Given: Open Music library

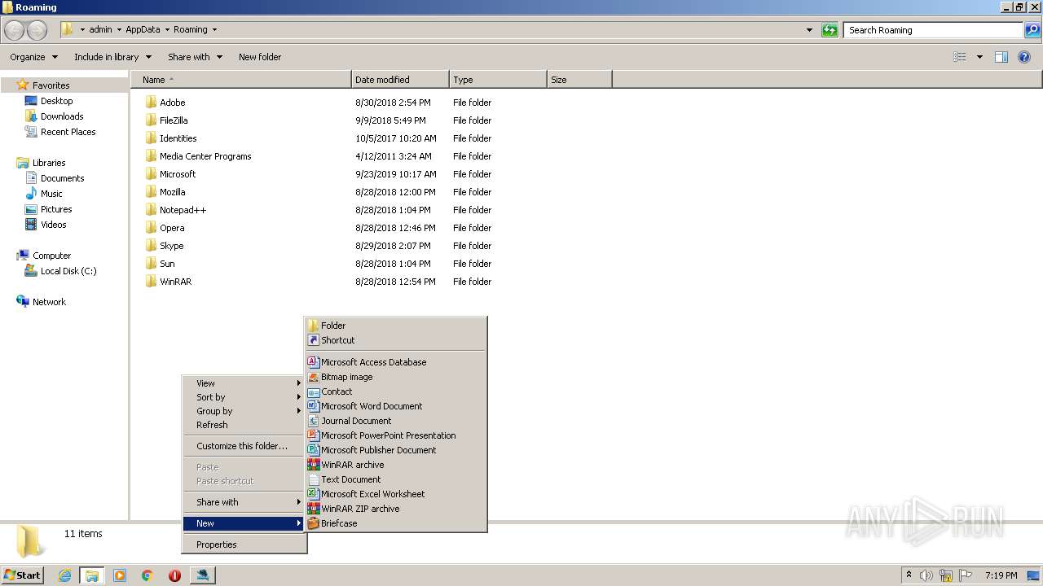Looking at the screenshot, I should pyautogui.click(x=51, y=194).
